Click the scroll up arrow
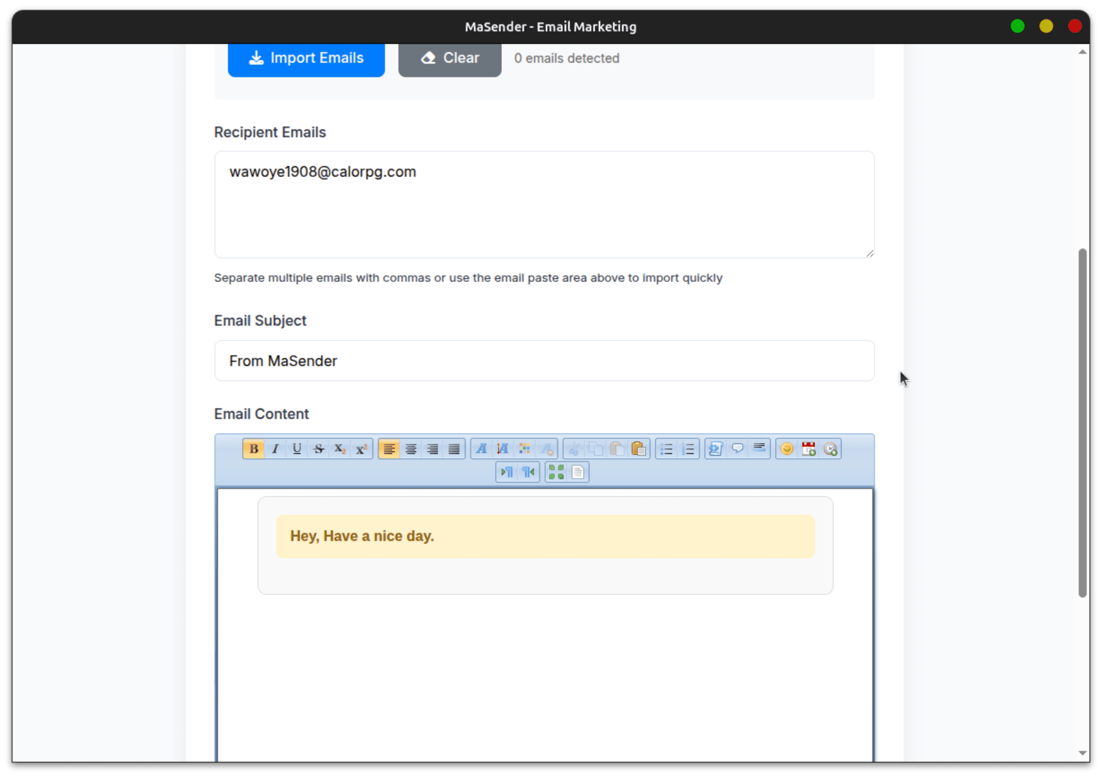 1082,52
